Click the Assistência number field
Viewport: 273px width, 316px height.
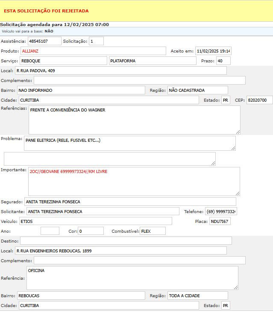pyautogui.click(x=44, y=41)
